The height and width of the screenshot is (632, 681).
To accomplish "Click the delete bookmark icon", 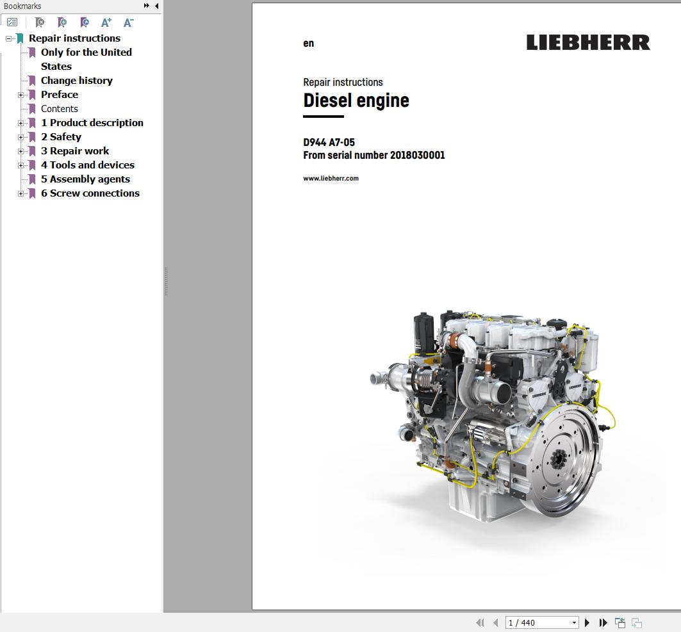I will [x=40, y=22].
